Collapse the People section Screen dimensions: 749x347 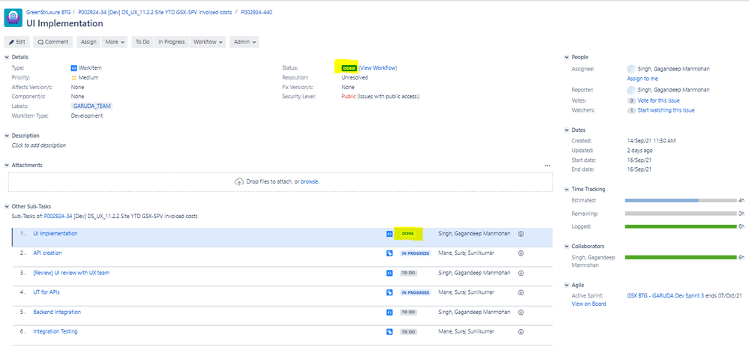[x=567, y=57]
